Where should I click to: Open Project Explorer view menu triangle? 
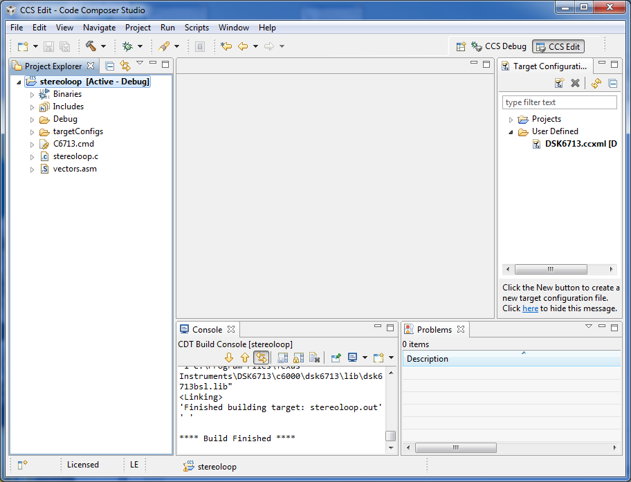(140, 63)
